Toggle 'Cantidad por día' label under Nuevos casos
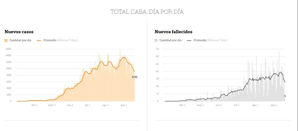This screenshot has width=298, height=131. point(20,40)
